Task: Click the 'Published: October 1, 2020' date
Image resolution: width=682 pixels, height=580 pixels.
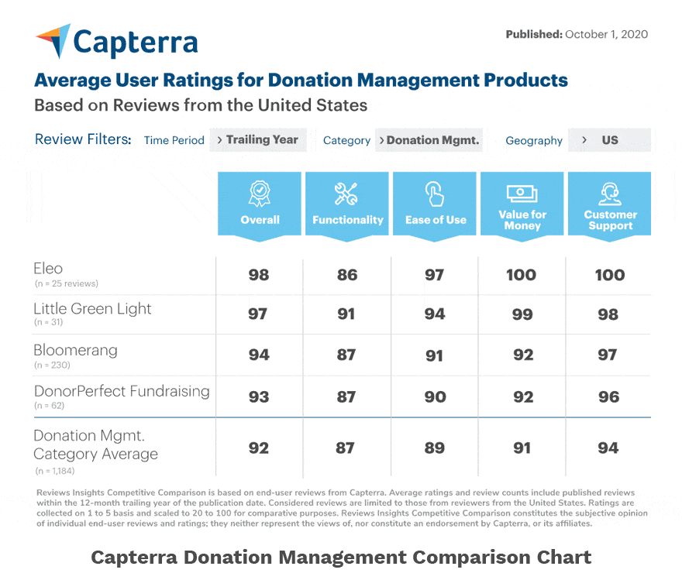Action: click(577, 34)
